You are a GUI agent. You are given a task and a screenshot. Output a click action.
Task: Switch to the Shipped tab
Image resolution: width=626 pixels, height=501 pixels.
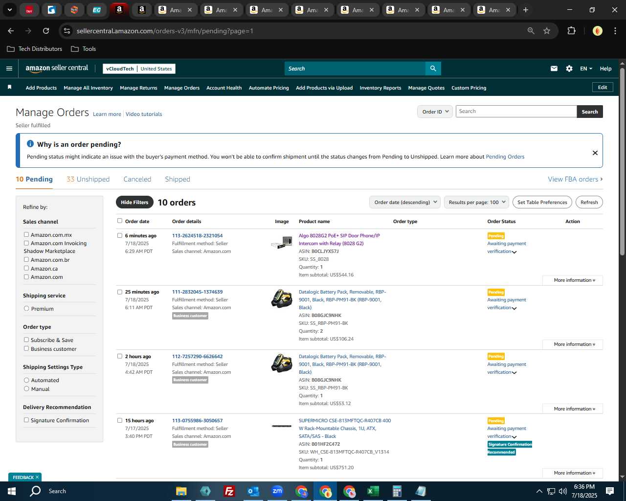point(178,179)
